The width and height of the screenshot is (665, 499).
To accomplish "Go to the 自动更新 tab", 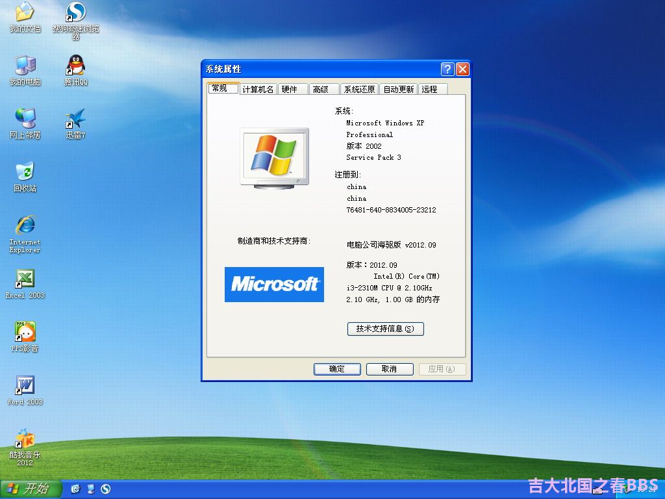I will [398, 89].
